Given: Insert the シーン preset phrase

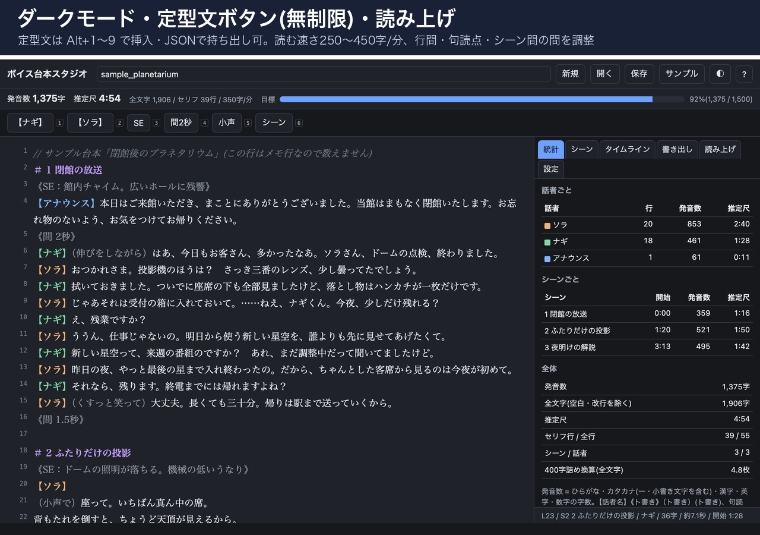Looking at the screenshot, I should pos(274,122).
